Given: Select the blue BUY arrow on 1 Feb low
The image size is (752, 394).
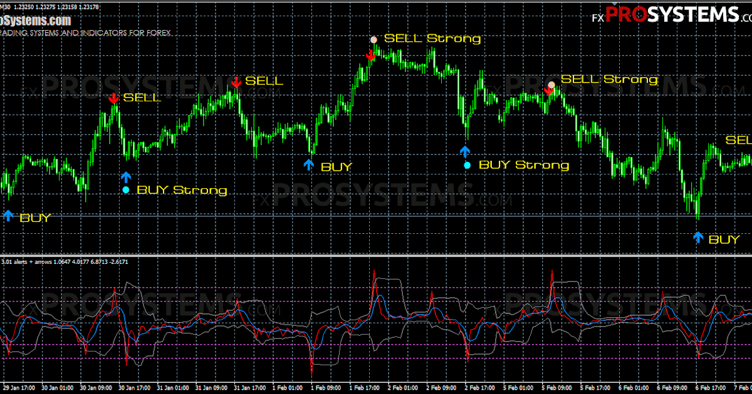Looking at the screenshot, I should click(308, 164).
